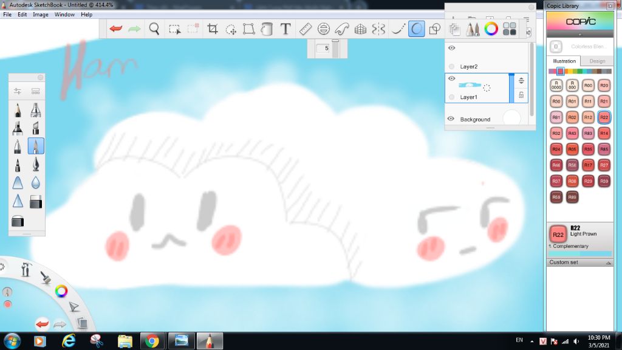Activate the Crop tool

click(x=213, y=29)
